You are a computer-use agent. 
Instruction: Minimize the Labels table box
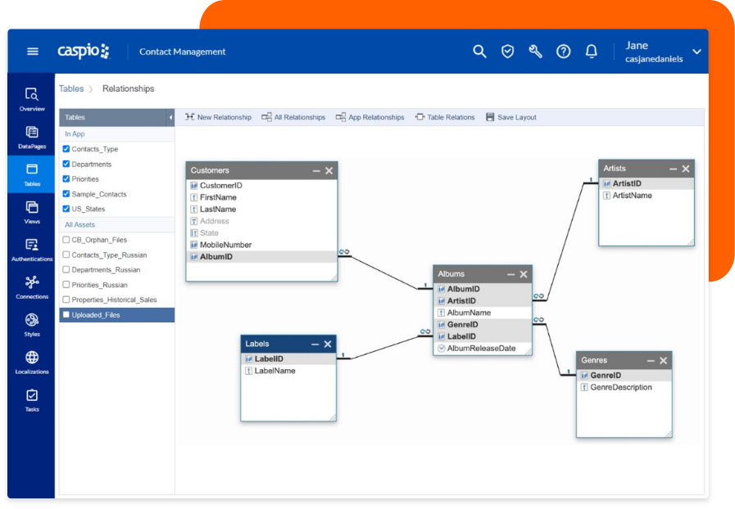coord(315,345)
